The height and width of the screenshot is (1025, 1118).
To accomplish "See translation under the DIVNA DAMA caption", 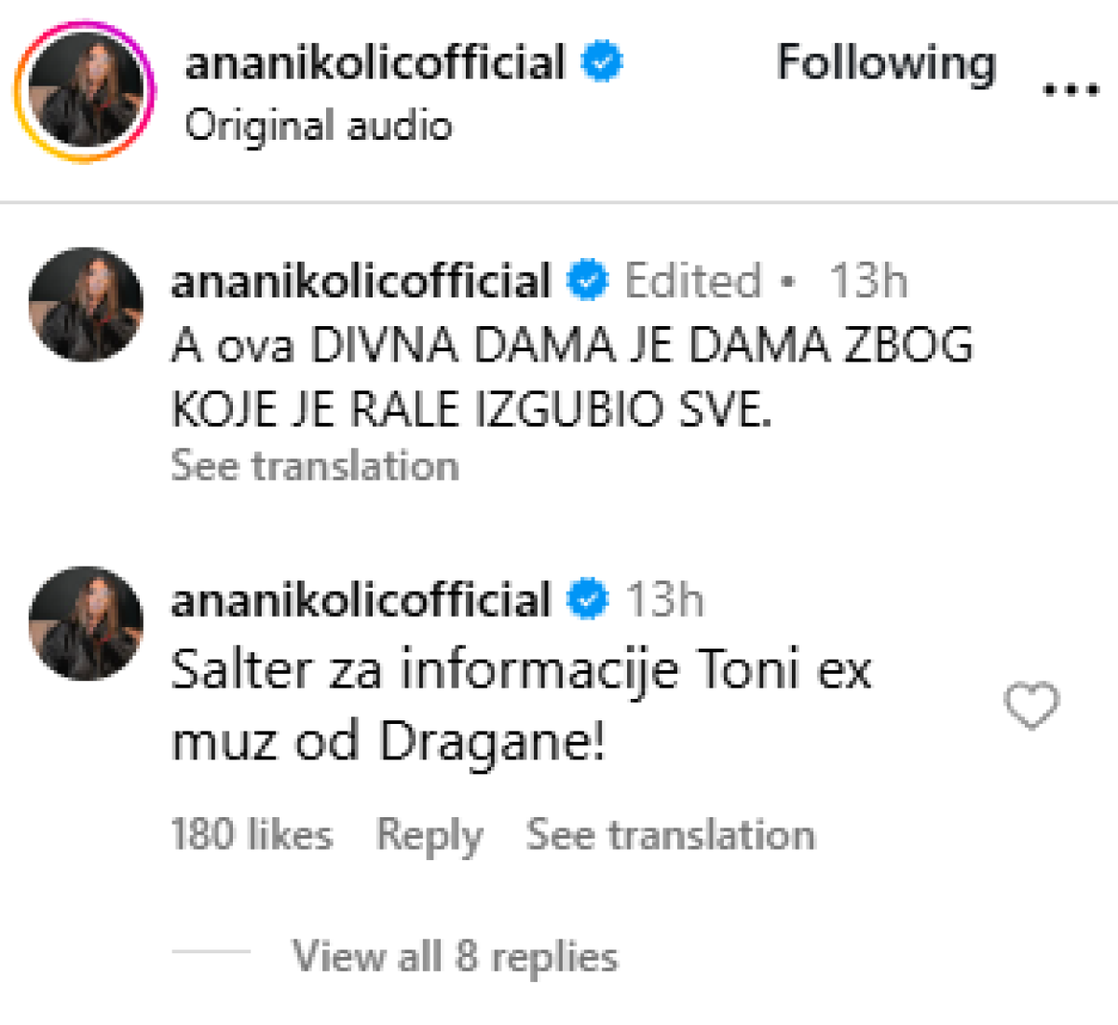I will click(315, 466).
